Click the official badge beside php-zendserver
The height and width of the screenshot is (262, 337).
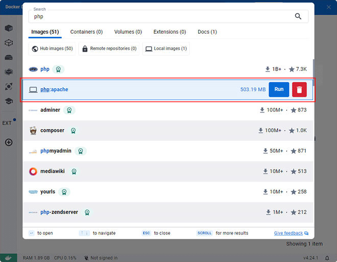(x=87, y=212)
